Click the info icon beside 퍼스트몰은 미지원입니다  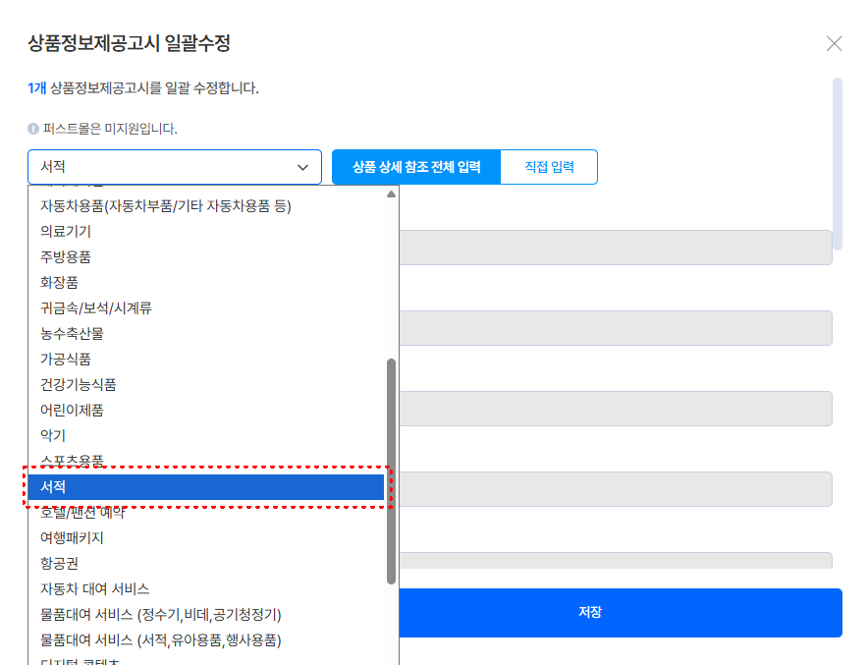(33, 129)
